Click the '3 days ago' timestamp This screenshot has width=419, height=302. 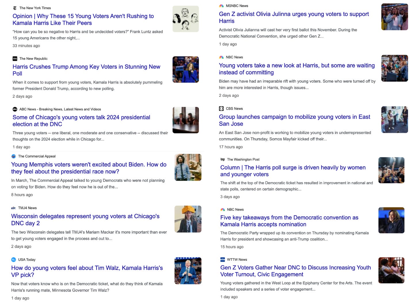tap(230, 197)
